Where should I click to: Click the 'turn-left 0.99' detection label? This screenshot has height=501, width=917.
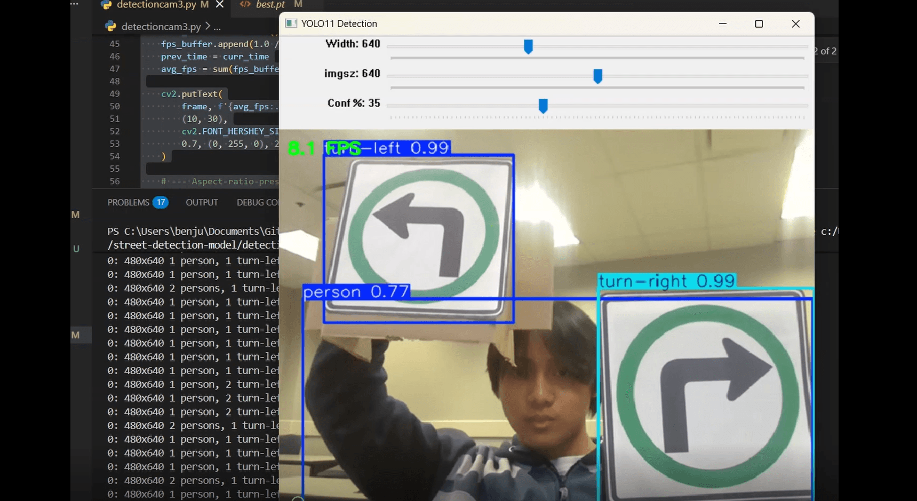point(388,148)
